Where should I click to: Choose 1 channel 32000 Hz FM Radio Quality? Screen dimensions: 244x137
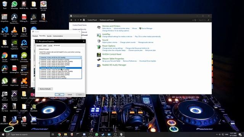(61, 65)
